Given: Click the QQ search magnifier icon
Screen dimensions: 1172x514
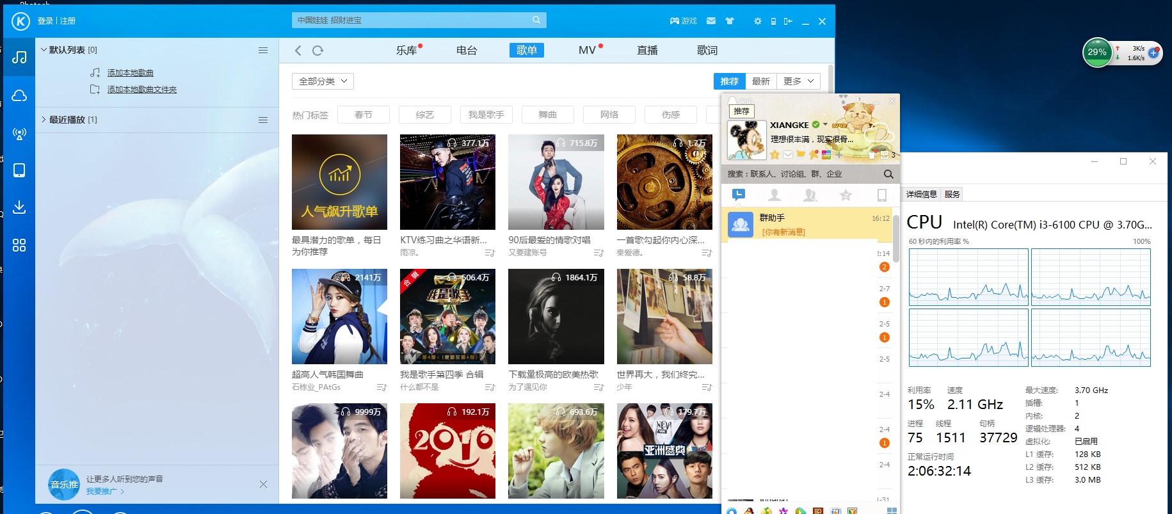Looking at the screenshot, I should [888, 174].
